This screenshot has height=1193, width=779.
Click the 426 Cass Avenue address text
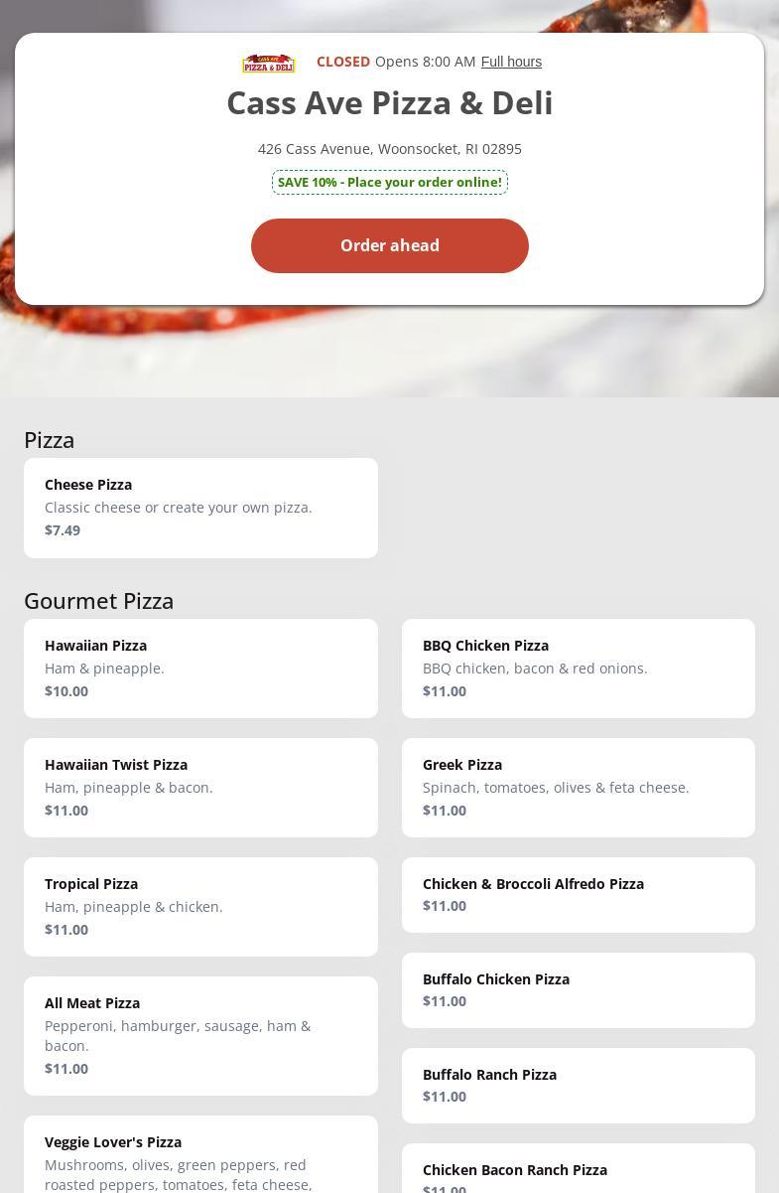pos(389,149)
